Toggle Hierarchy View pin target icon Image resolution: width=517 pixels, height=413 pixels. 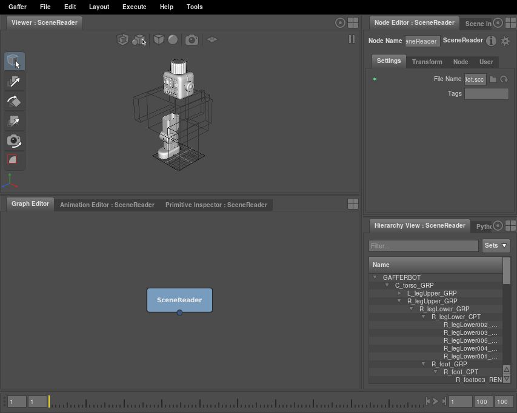(x=498, y=226)
